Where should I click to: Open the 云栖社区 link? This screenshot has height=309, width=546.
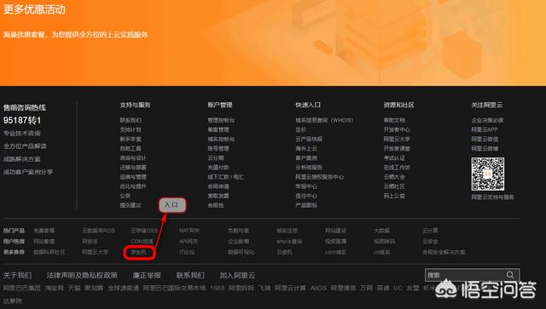(394, 186)
